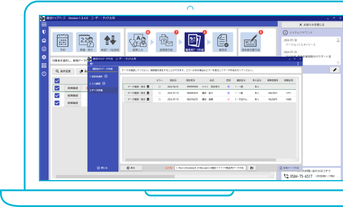Viewport: 343px width, 207px height.
Task: Select step 3 データ作成 in wizard sidebar
Action: [103, 90]
